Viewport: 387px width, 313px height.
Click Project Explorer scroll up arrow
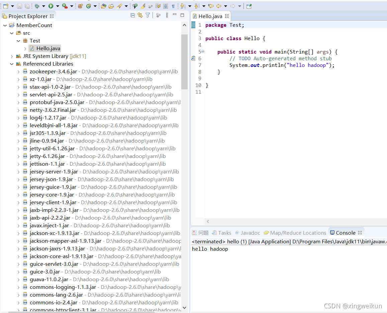click(x=184, y=25)
